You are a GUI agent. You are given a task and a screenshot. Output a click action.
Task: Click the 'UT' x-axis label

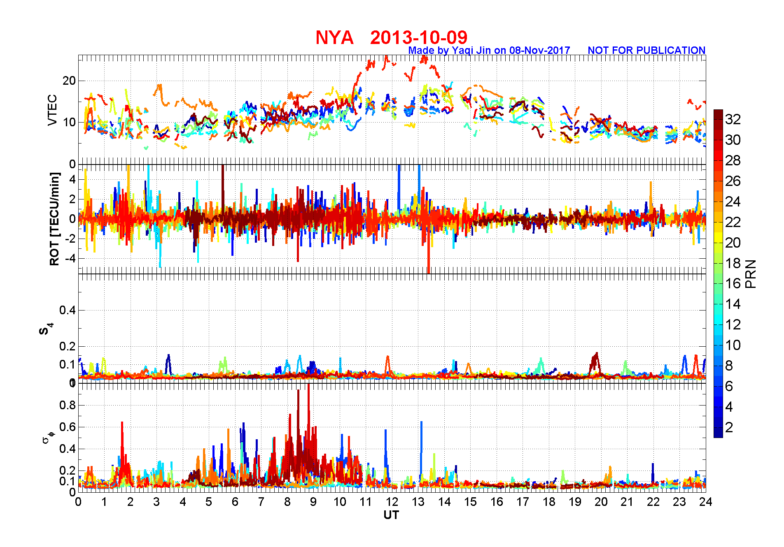(x=391, y=515)
